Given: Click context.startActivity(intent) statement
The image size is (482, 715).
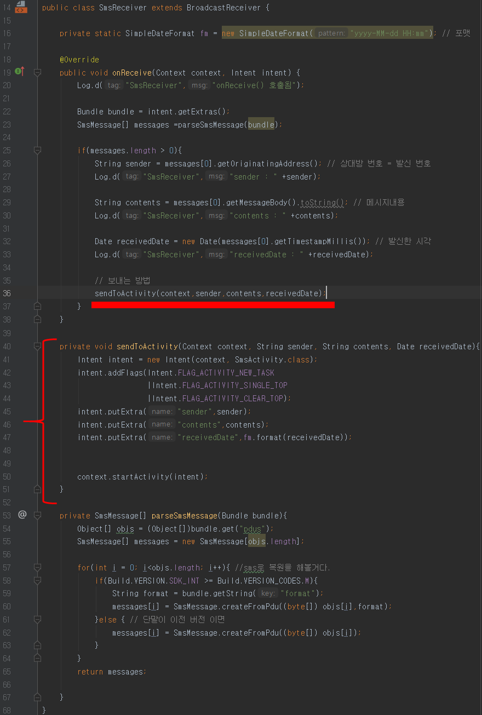Looking at the screenshot, I should (x=142, y=477).
